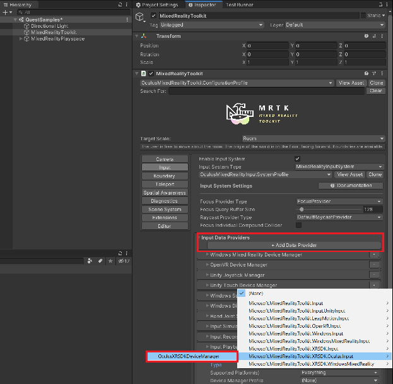Remove Windows Mixed Reality Device Manager provider
Viewport: 393px width, 384px height.
pyautogui.click(x=374, y=255)
